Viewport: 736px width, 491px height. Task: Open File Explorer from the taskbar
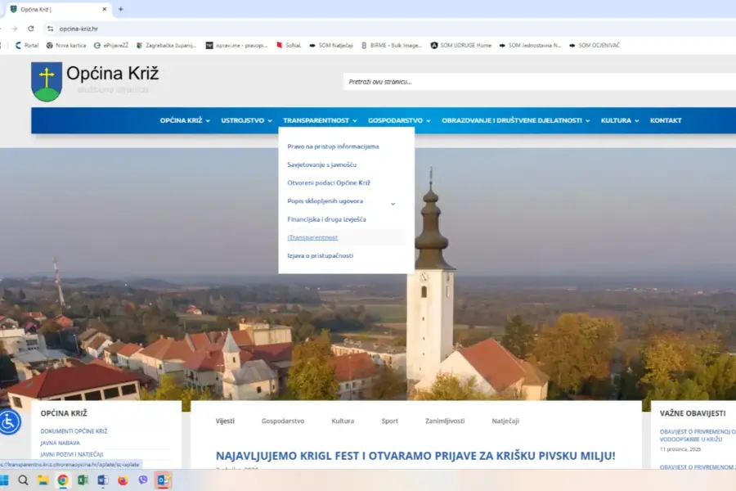[43, 480]
